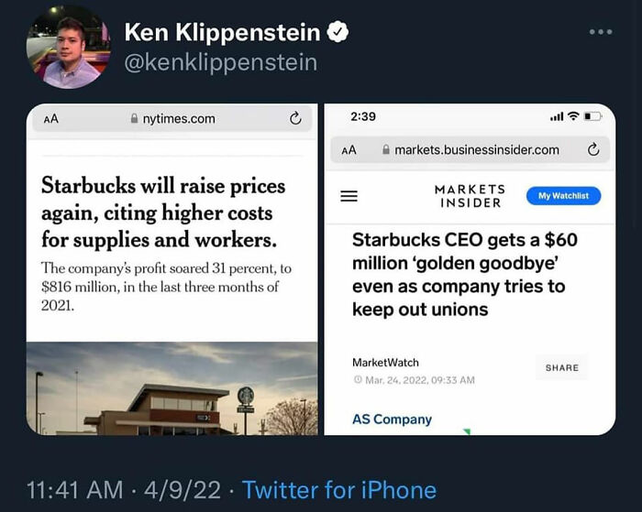Click the @kenklippenstein handle
Image resolution: width=642 pixels, height=512 pixels.
(x=220, y=62)
